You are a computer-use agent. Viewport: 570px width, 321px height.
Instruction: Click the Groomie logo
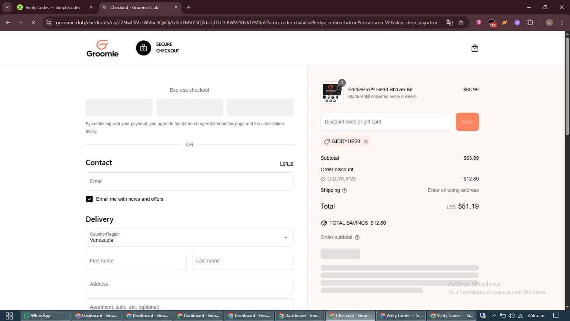point(103,48)
